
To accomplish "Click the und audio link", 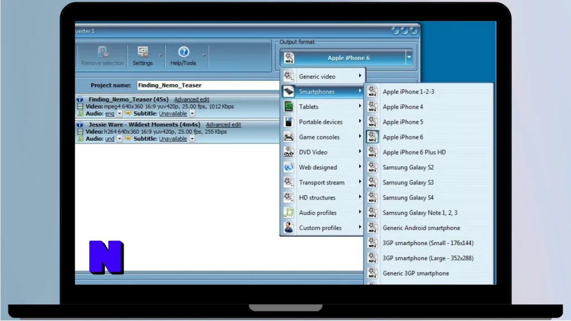I will [x=110, y=139].
